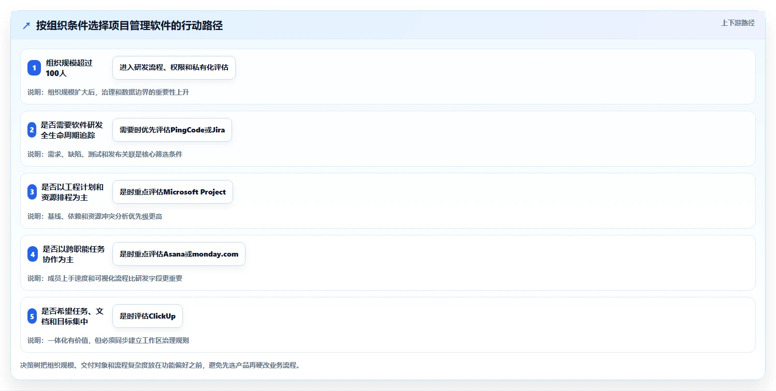Screen dimensions: 776x391
Task: Click the 需要时优先评估PingCode或Jira button
Action: click(x=172, y=130)
